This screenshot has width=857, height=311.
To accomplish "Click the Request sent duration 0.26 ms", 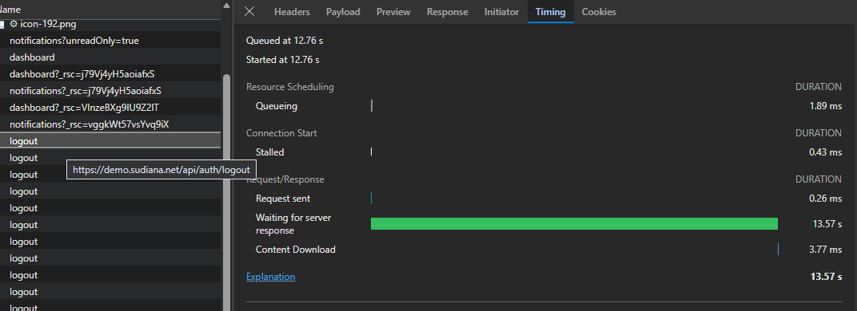I will (x=825, y=199).
